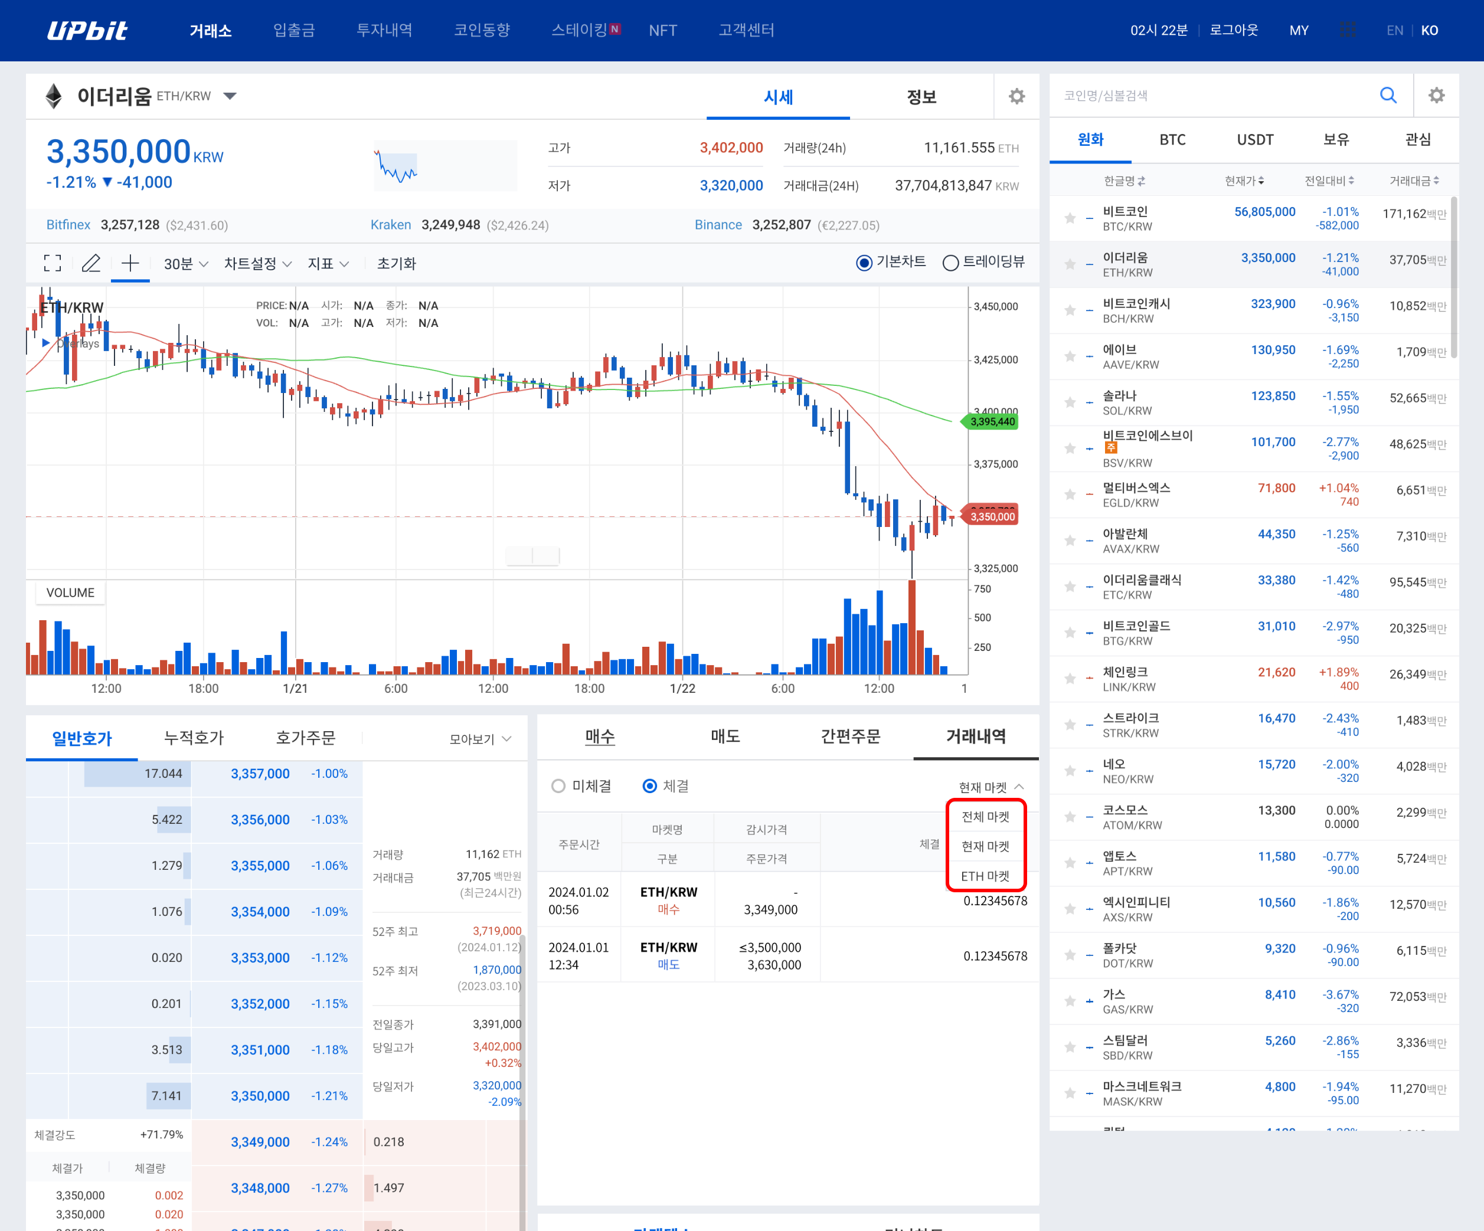Sort coin list by 거래대금
Viewport: 1484px width, 1231px height.
point(1414,181)
